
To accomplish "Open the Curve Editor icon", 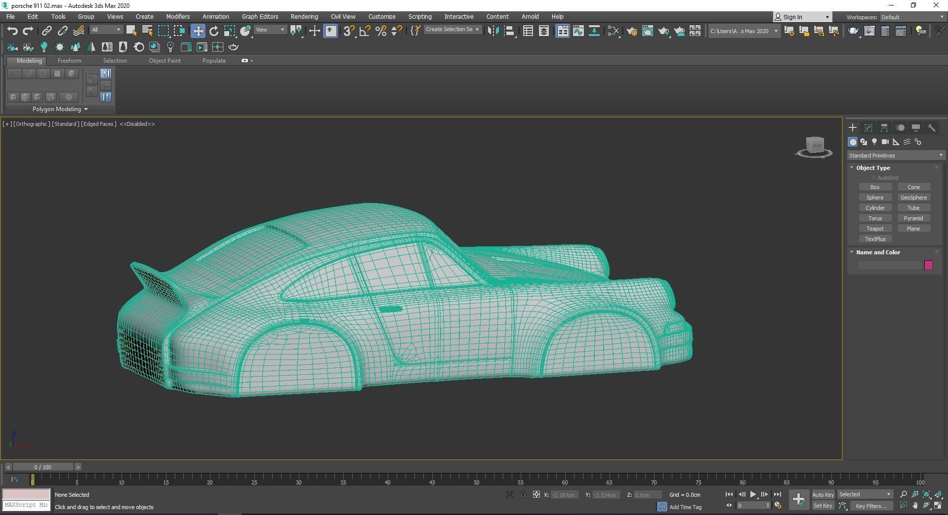I will tap(578, 31).
